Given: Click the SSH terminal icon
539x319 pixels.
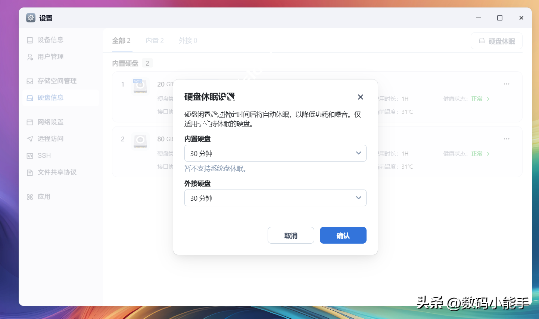Looking at the screenshot, I should [30, 156].
